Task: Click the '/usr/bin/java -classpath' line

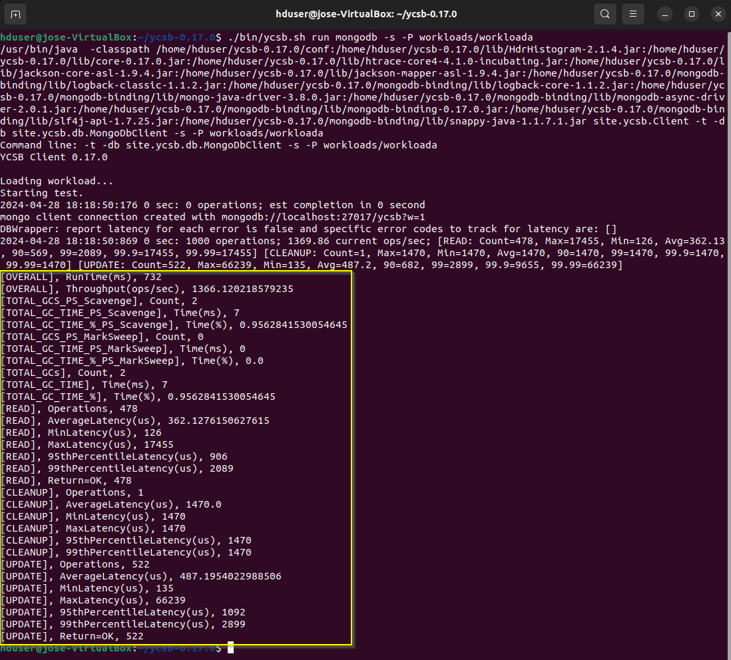Action: click(x=362, y=49)
